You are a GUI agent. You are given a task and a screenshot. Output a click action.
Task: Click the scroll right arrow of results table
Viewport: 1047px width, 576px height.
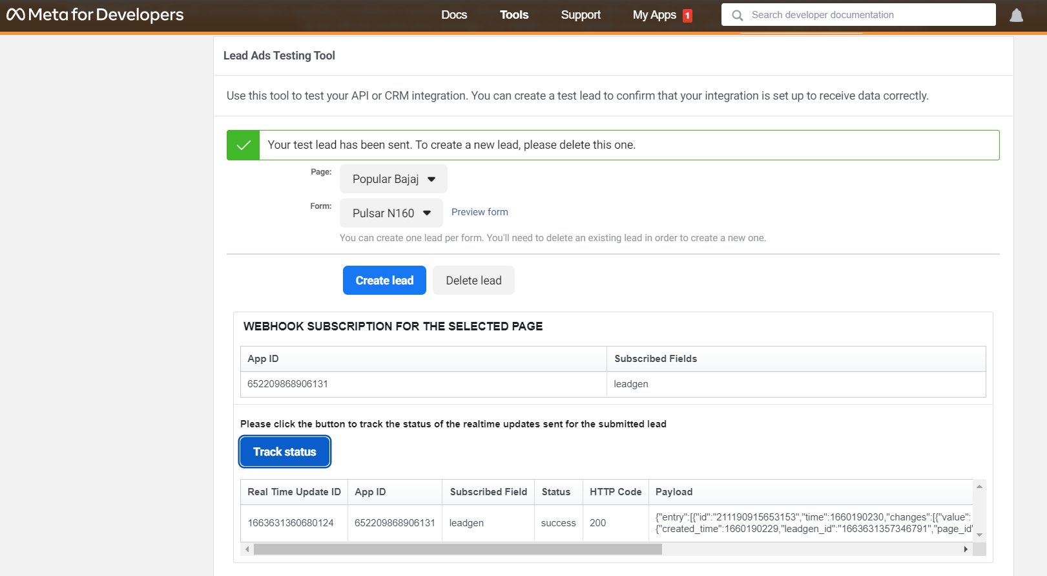pos(966,549)
